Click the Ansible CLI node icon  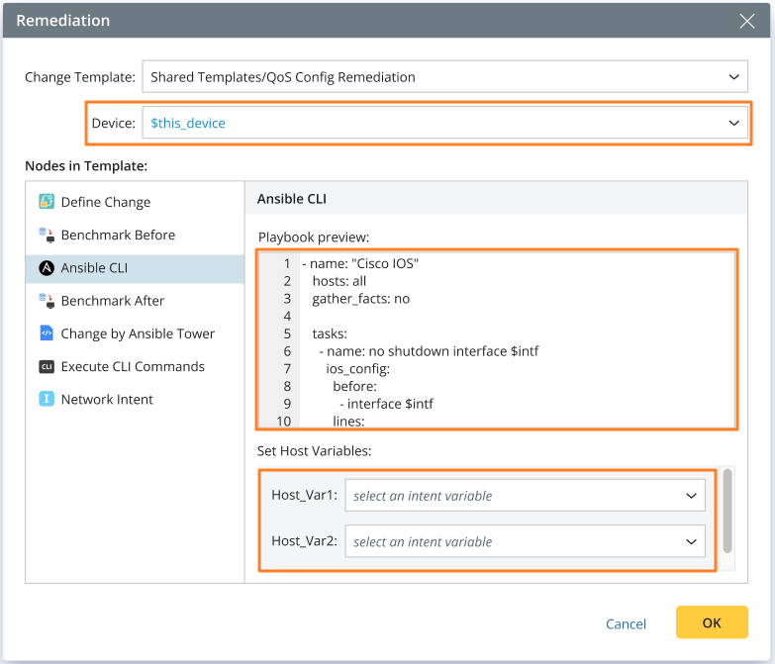pos(47,268)
